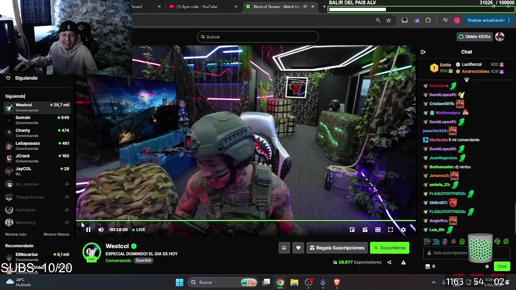This screenshot has height=290, width=516.
Task: Mute the stream player volume
Action: [101, 230]
